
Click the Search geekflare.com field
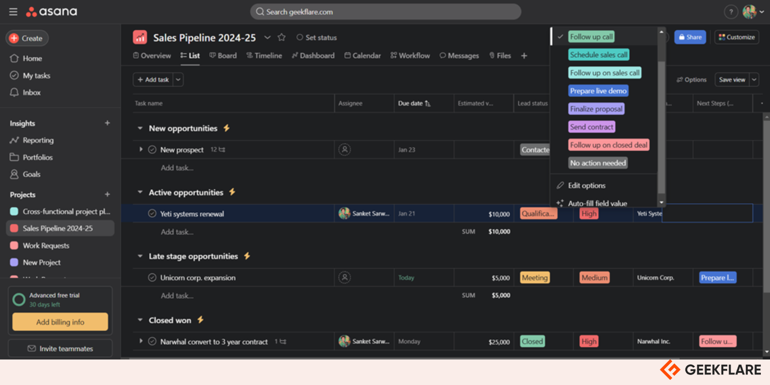coord(385,12)
